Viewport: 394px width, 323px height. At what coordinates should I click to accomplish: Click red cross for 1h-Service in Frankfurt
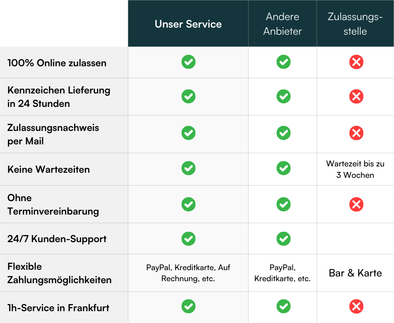point(356,306)
